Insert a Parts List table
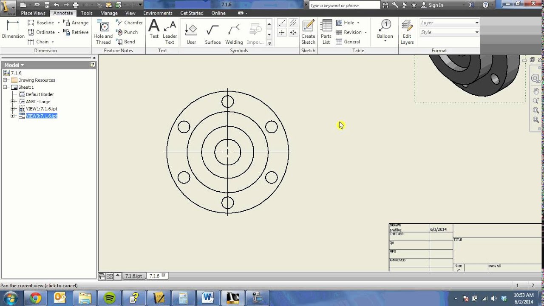This screenshot has height=306, width=544. 326,32
